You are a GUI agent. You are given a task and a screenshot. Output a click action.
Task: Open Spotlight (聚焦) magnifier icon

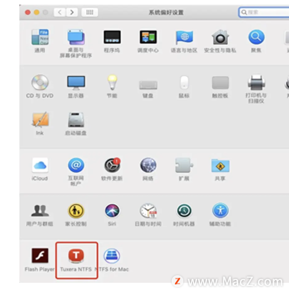256,37
